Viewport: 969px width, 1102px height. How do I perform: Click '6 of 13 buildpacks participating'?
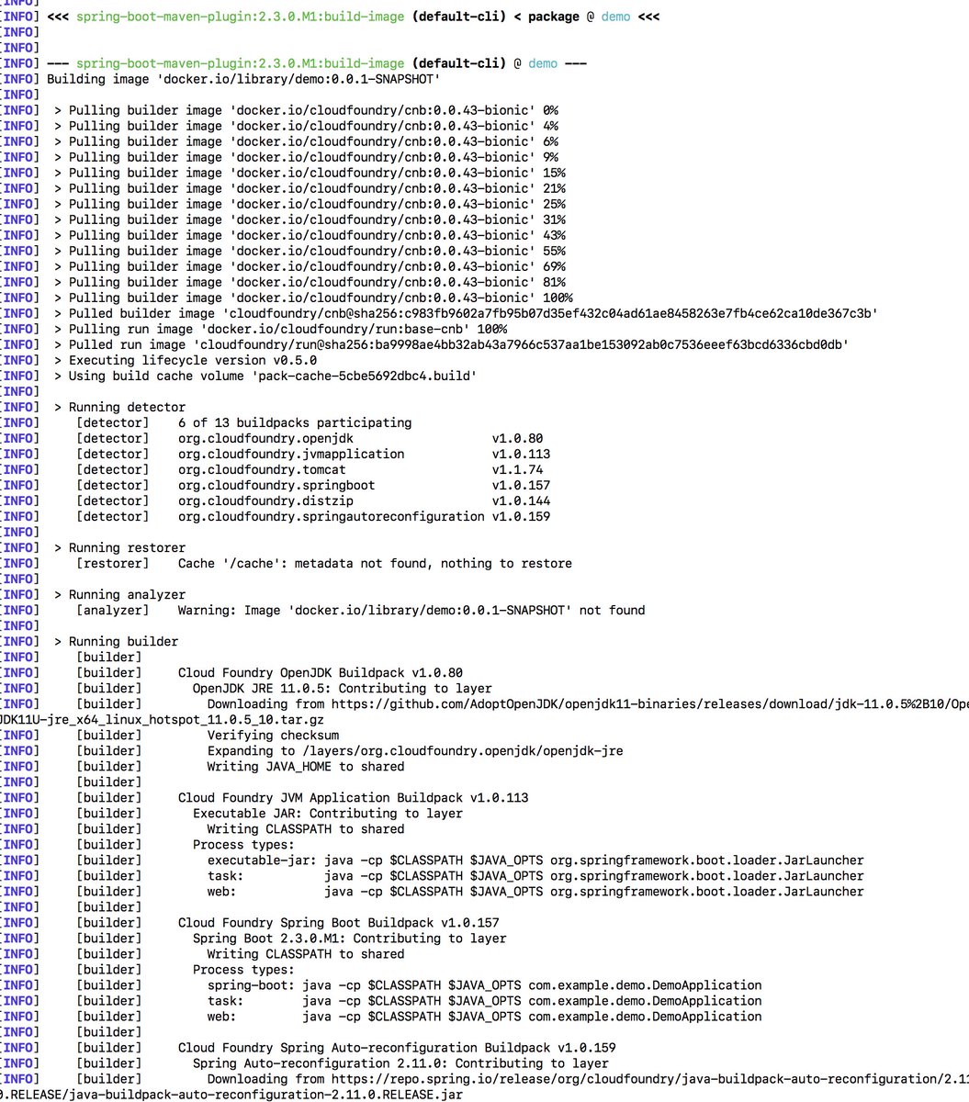(x=295, y=422)
